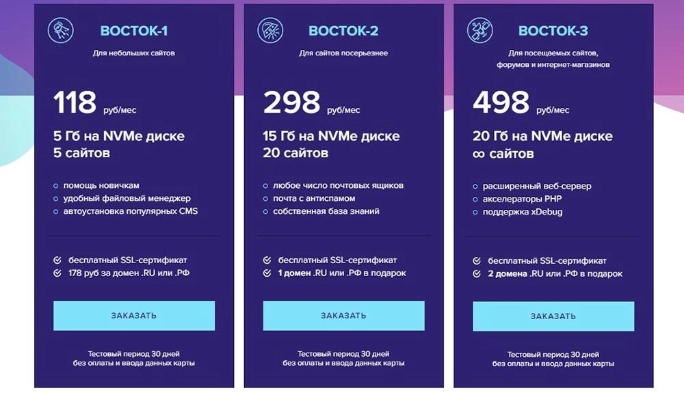Click SSL-сертификат checkmark icon in ВОСТОК-3

pos(477,261)
